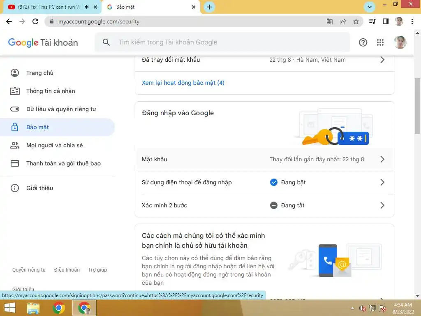Open the Mật khẩu row chevron
Screen dimensions: 421x316
click(x=383, y=159)
